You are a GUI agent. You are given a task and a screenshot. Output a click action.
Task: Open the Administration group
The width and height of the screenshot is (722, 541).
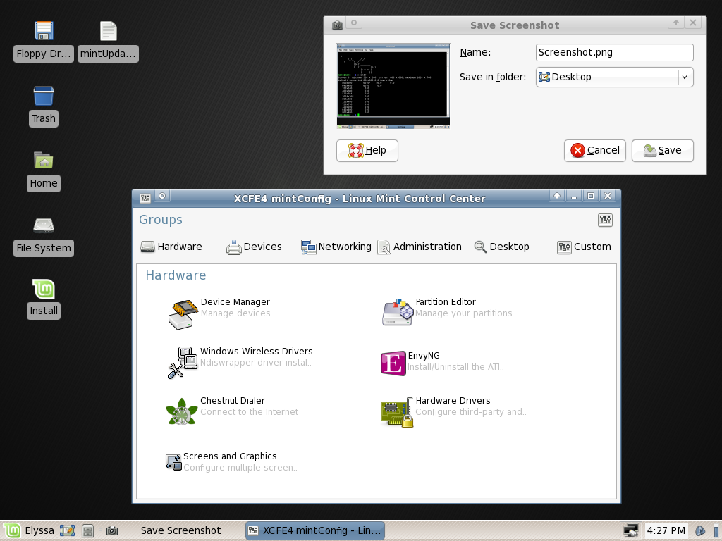click(x=420, y=247)
